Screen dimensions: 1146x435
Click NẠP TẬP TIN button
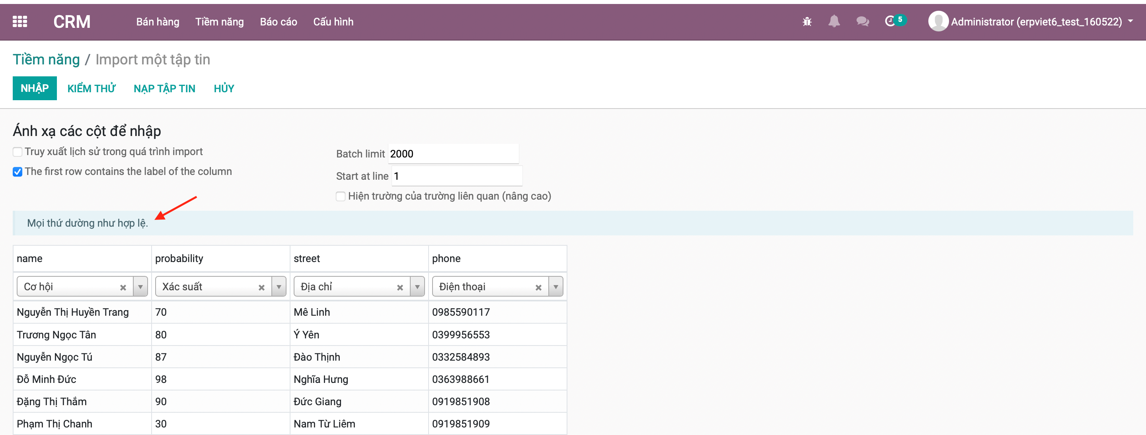pyautogui.click(x=165, y=88)
